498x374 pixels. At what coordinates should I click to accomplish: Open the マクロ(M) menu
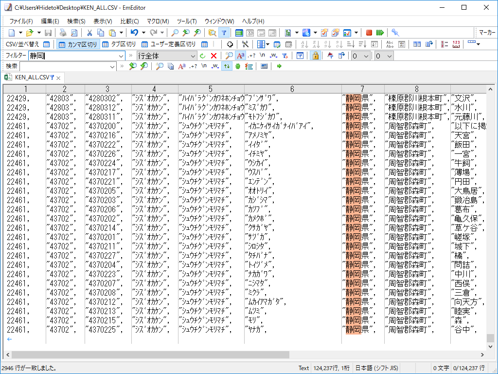point(158,21)
